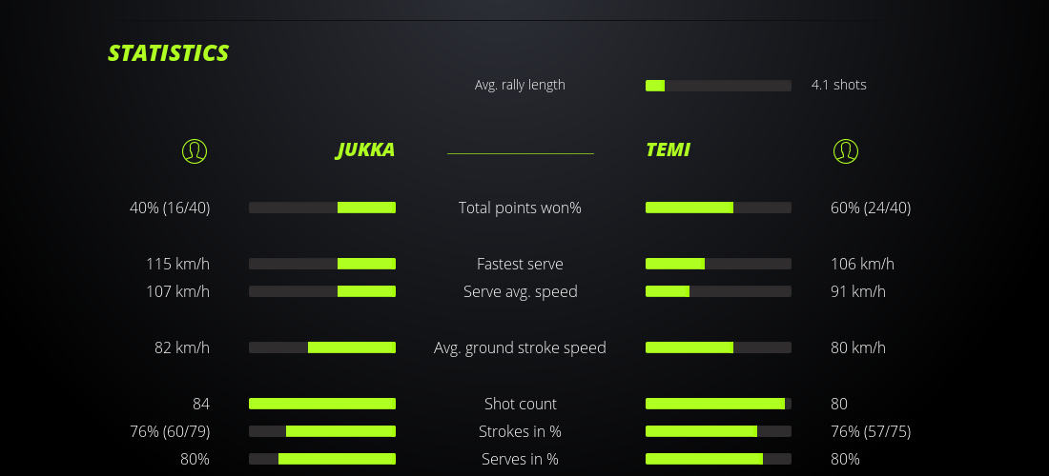Click the JUKKA player name
Image resolution: width=1049 pixels, height=476 pixels.
coord(365,150)
